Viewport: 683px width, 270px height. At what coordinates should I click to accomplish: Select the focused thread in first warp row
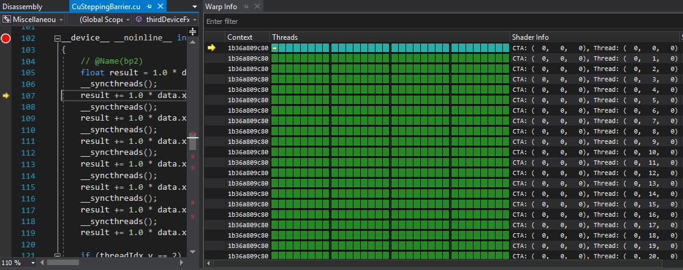pyautogui.click(x=275, y=48)
